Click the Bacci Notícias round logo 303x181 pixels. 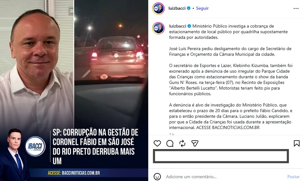tap(35, 146)
